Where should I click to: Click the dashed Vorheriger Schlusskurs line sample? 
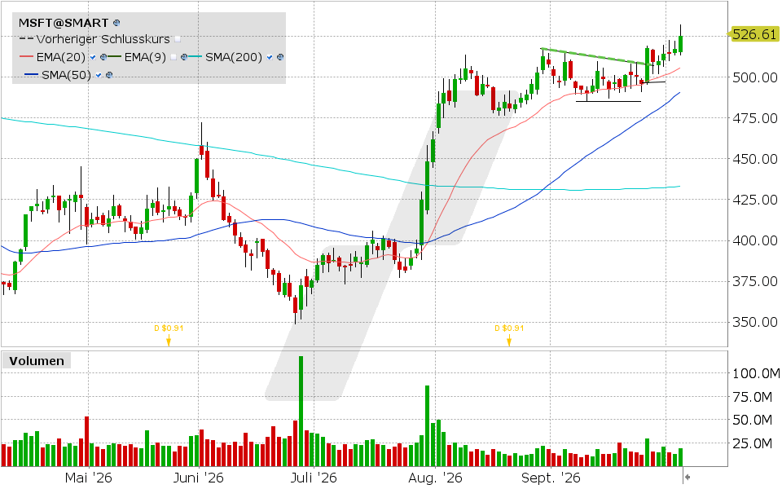point(26,39)
